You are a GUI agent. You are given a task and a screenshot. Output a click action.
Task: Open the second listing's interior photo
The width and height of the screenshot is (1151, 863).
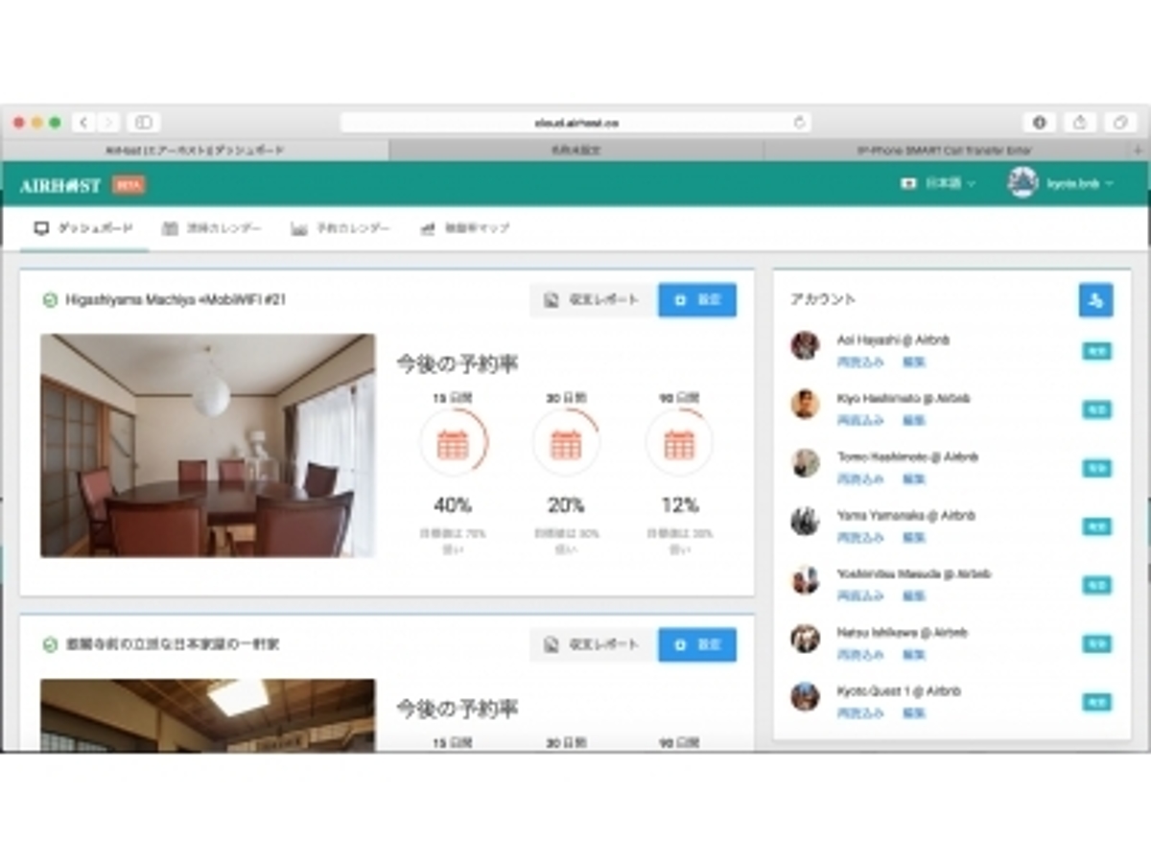(207, 715)
